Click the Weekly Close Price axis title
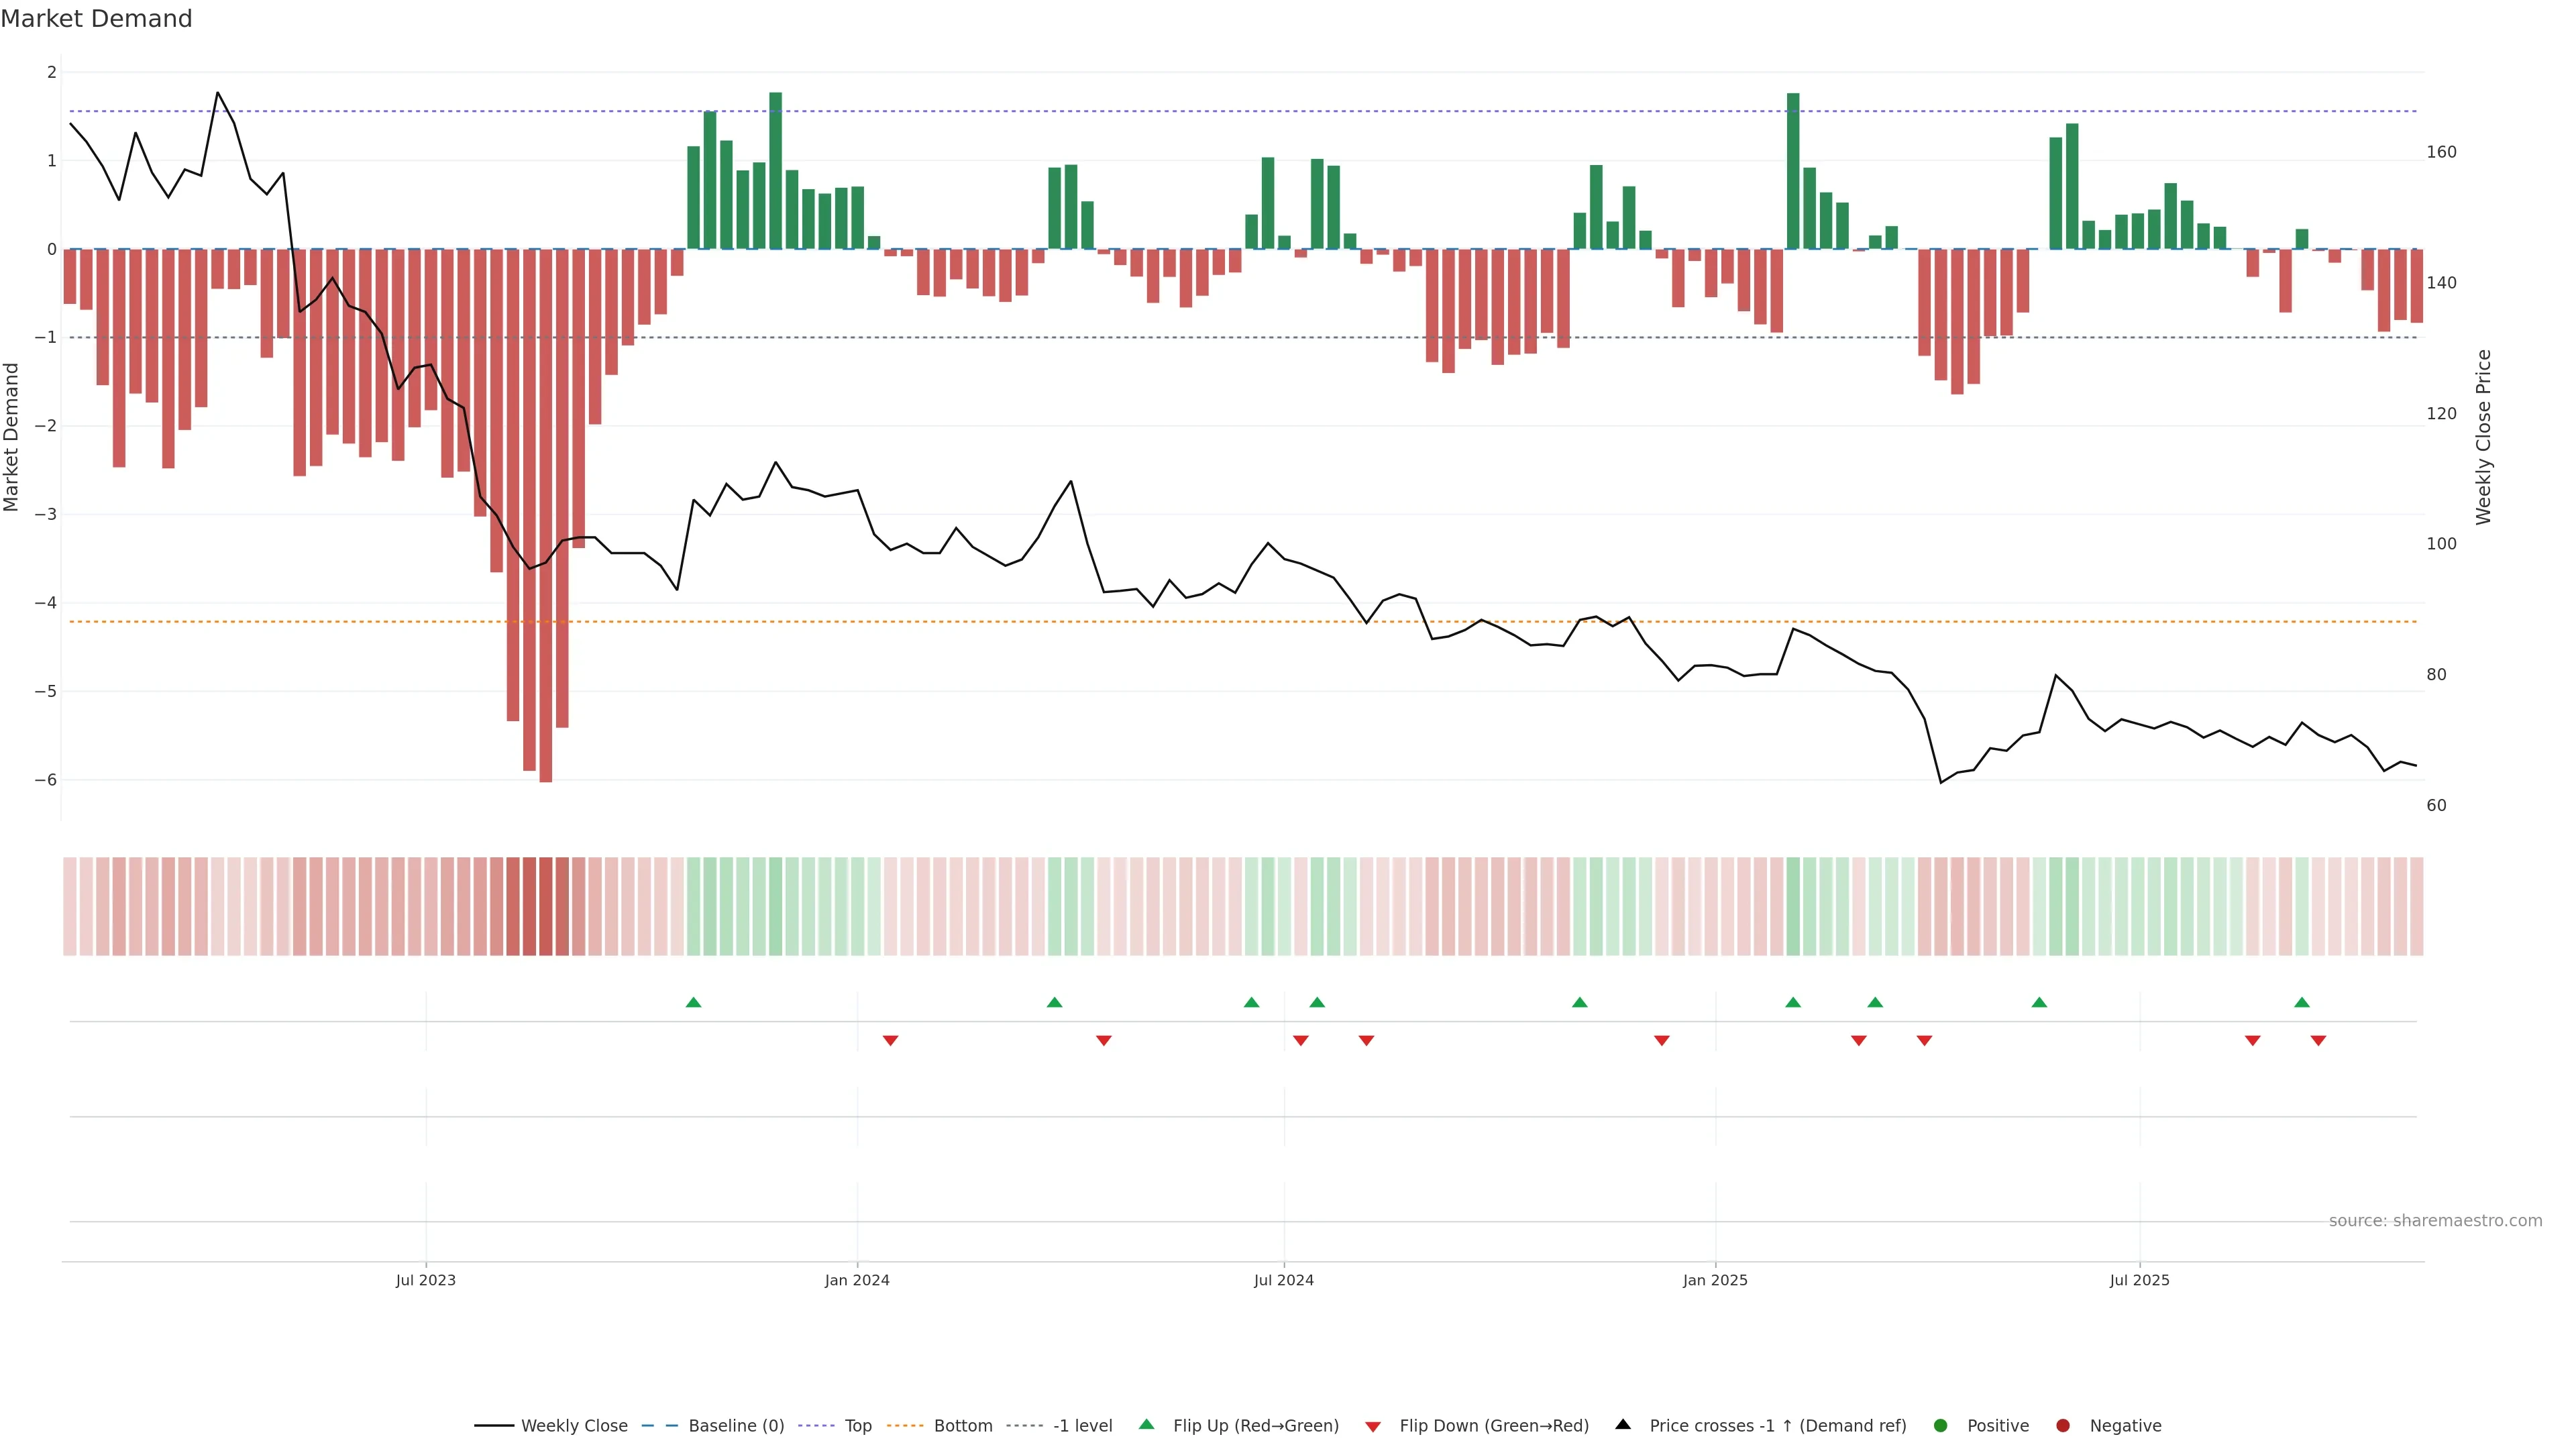This screenshot has height=1449, width=2576. 2484,437
